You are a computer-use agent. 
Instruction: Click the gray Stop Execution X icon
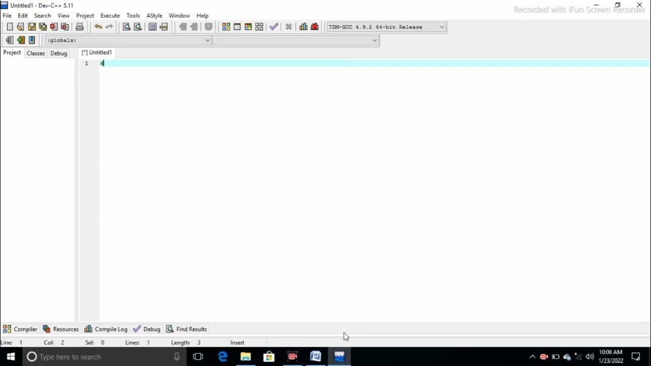point(288,27)
